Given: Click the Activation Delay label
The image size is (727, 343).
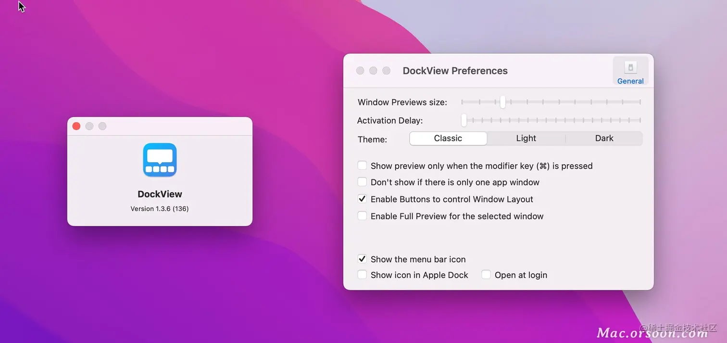Looking at the screenshot, I should (390, 121).
